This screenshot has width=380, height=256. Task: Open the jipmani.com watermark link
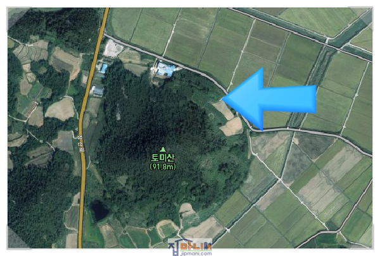point(196,253)
